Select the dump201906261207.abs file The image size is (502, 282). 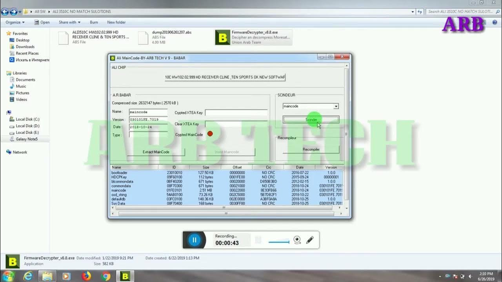coord(172,37)
